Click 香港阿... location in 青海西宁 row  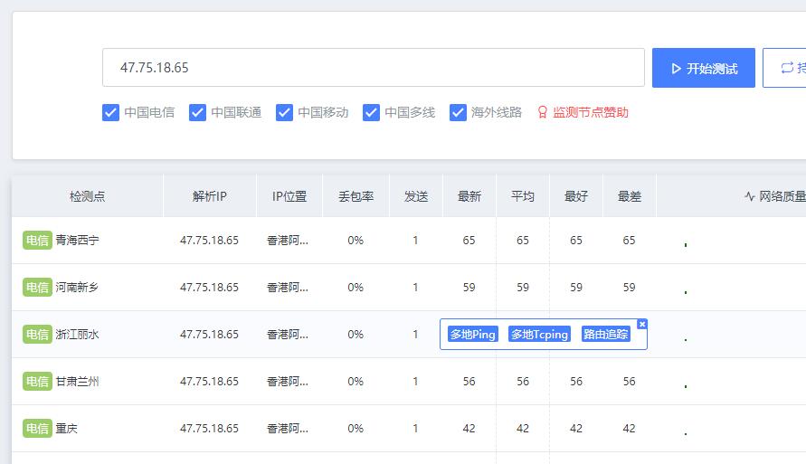[288, 240]
